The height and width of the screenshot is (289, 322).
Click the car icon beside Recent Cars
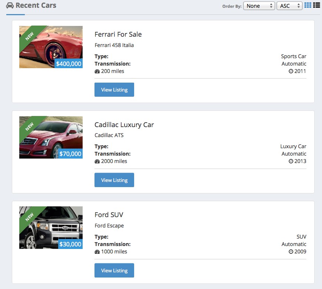10,6
